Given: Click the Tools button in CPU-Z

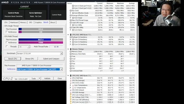Looking at the screenshot, I should point(34,78).
